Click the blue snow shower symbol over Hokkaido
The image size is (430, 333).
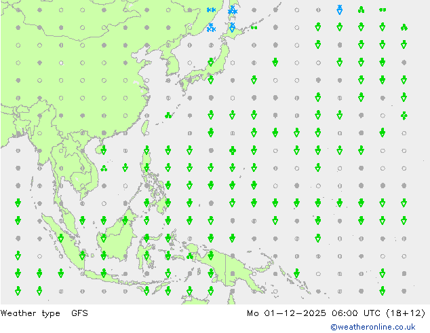coord(232,27)
